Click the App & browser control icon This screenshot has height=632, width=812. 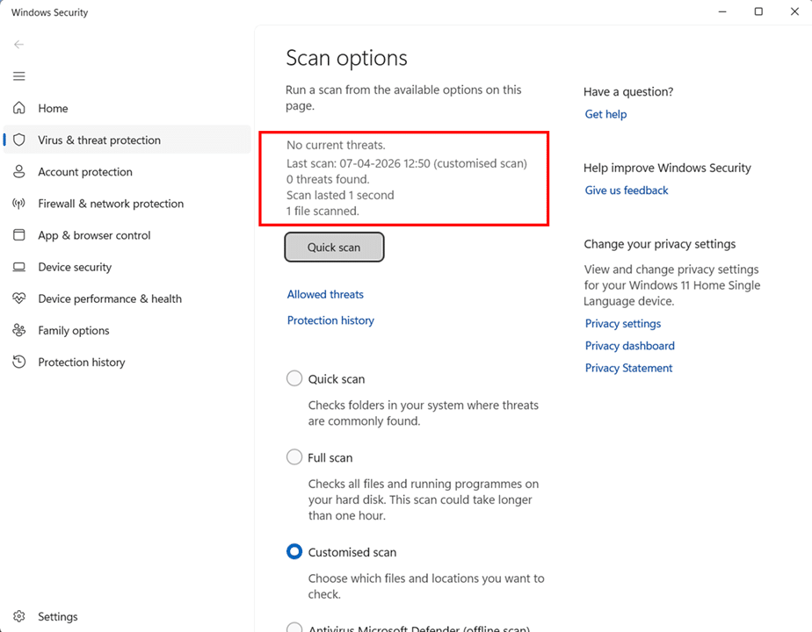pyautogui.click(x=19, y=235)
